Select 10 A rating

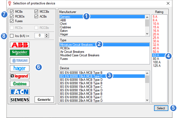159,24
